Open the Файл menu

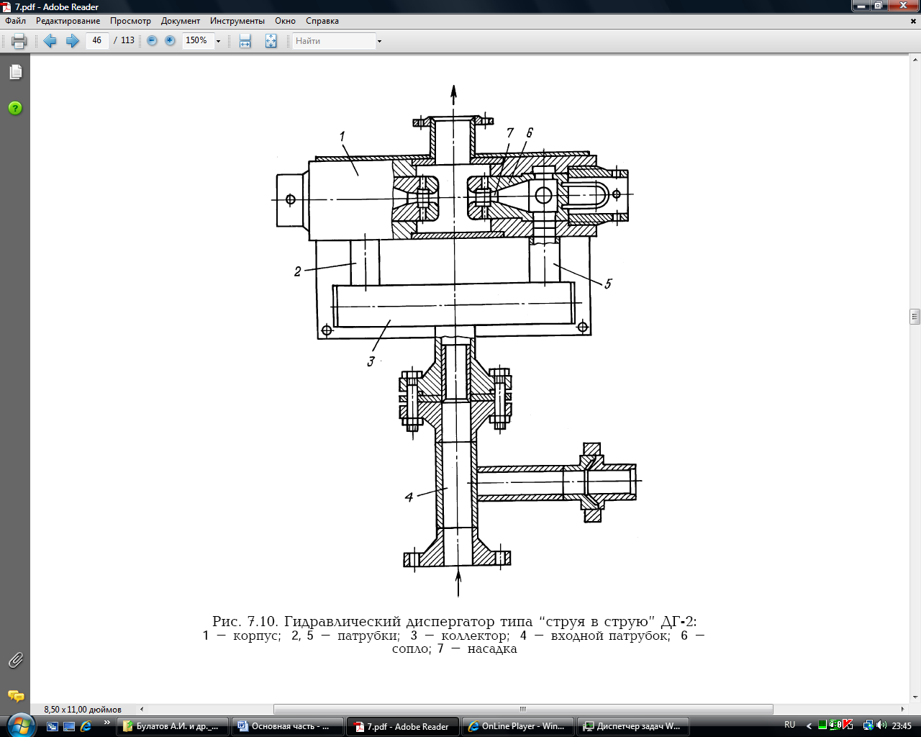point(16,21)
